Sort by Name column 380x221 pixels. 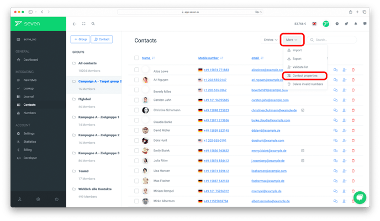tap(149, 58)
